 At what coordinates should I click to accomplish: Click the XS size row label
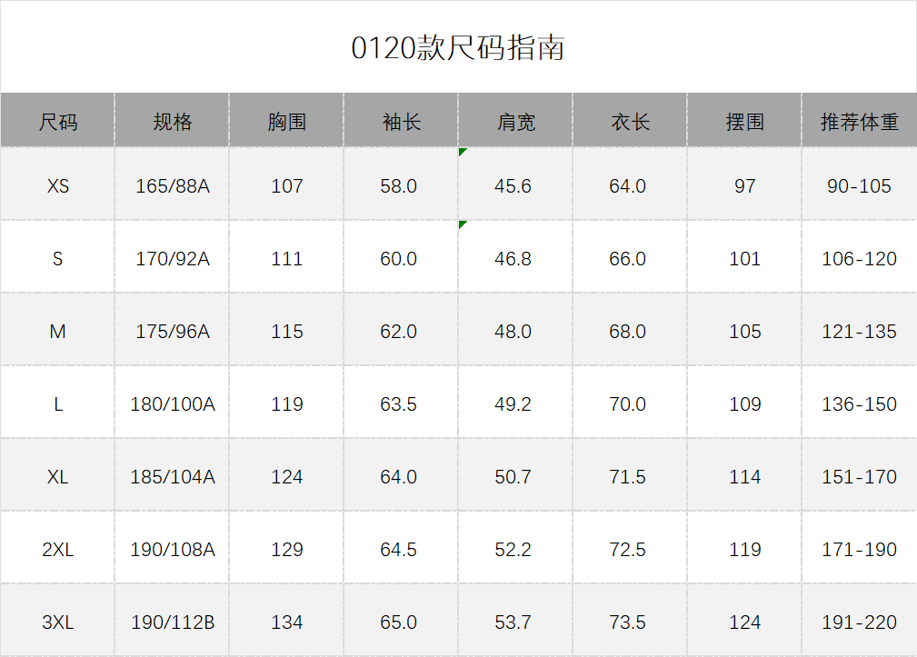coord(58,186)
